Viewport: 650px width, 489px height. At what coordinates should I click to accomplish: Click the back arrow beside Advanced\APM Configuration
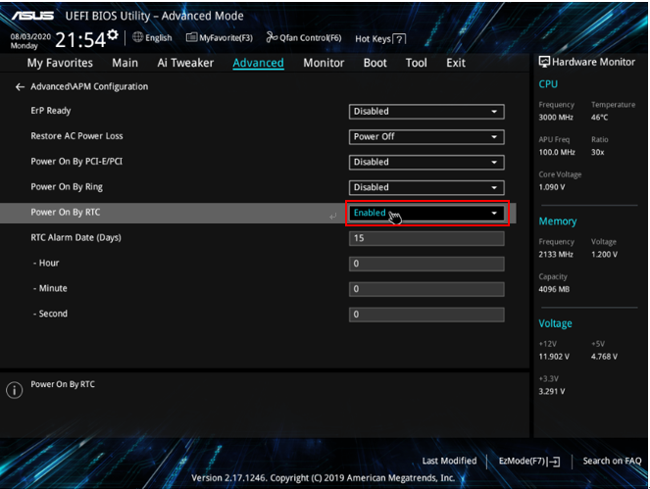pyautogui.click(x=20, y=87)
